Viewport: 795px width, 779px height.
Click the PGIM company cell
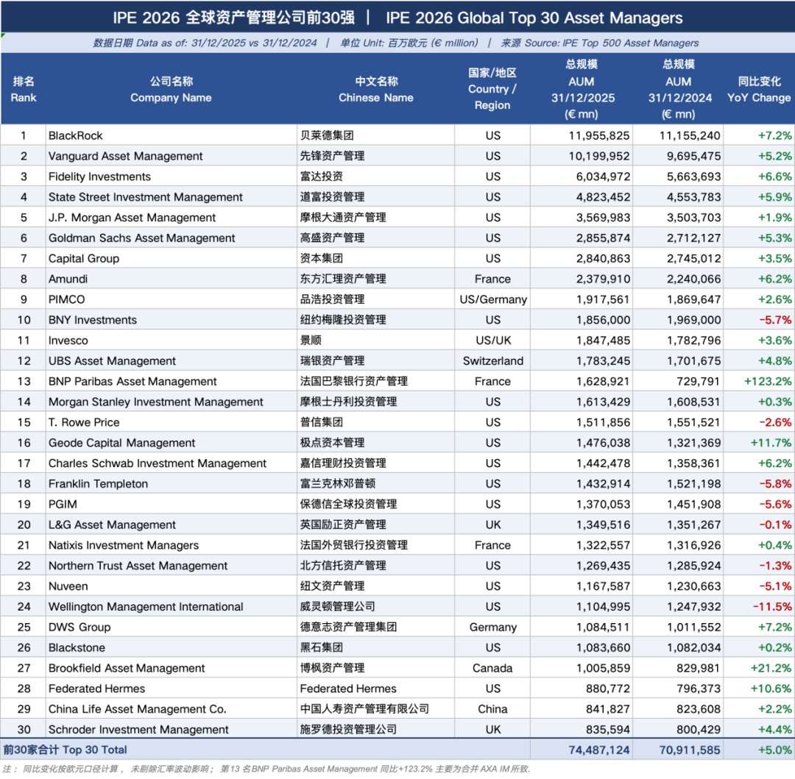click(x=172, y=505)
